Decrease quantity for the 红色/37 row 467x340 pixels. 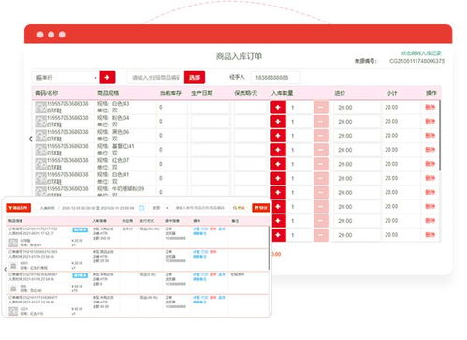pos(321,164)
